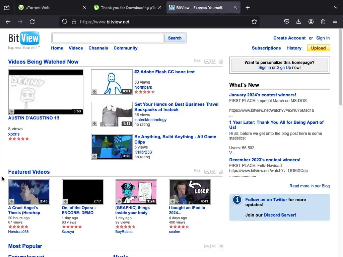The image size is (343, 257).
Task: Open the Discord Server link
Action: 280,215
